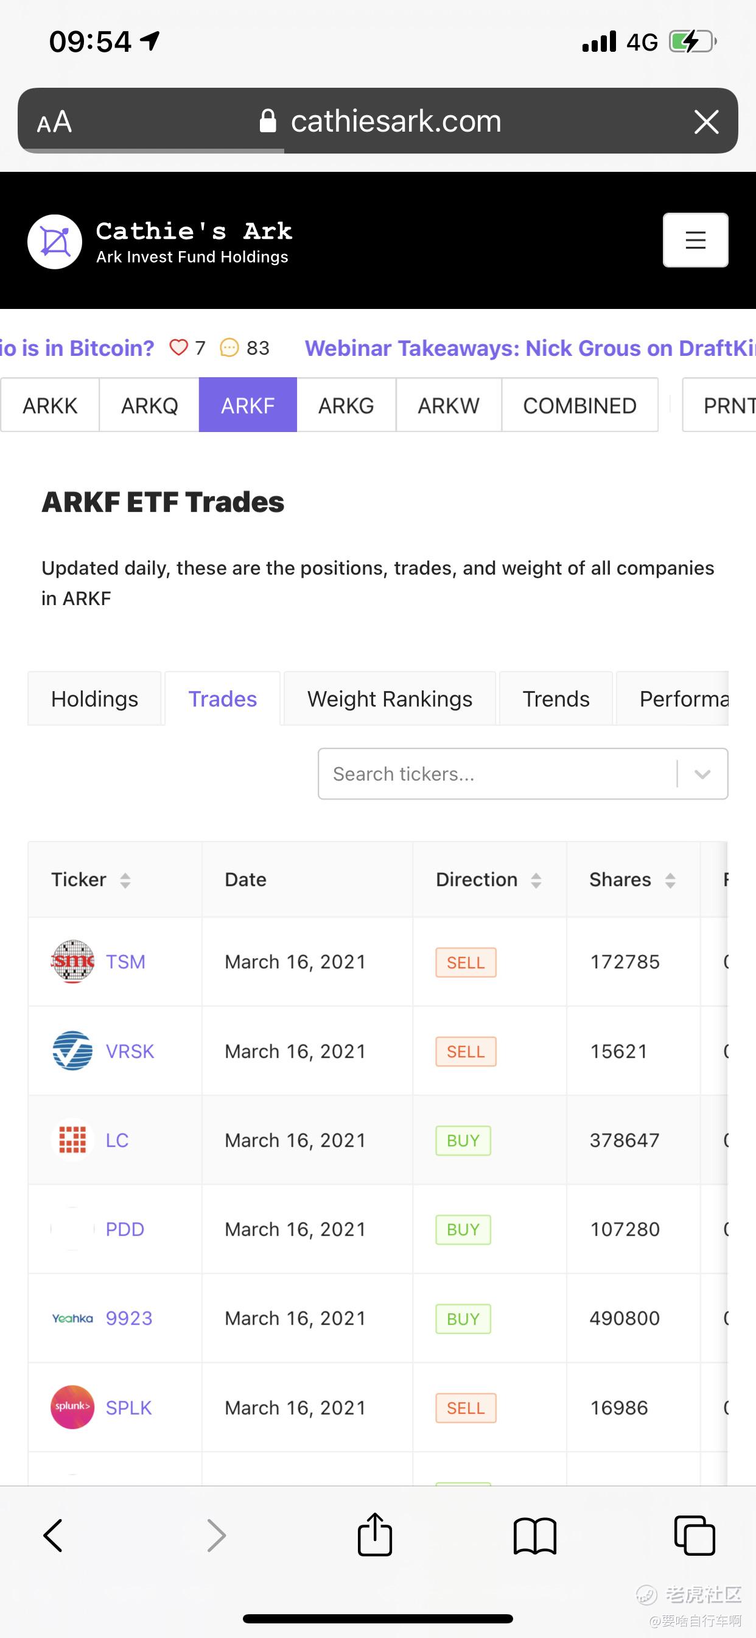Tap the Safari share icon
Image resolution: width=756 pixels, height=1638 pixels.
point(375,1535)
